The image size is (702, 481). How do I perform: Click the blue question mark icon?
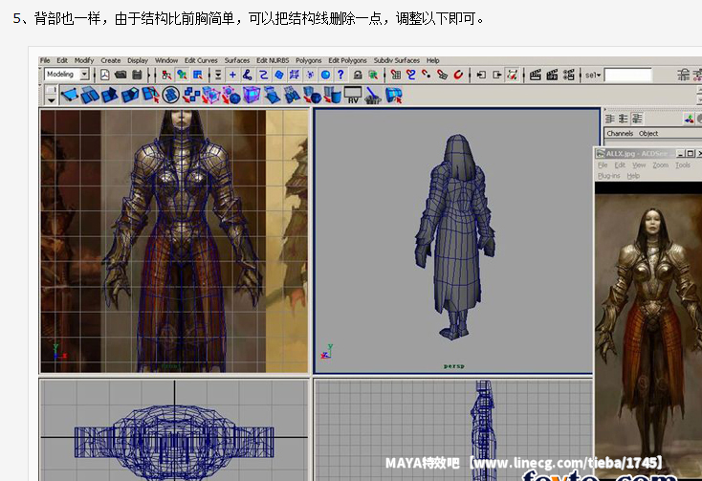pos(340,75)
